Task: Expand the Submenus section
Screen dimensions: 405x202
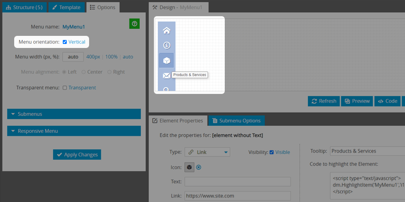Action: [x=74, y=114]
